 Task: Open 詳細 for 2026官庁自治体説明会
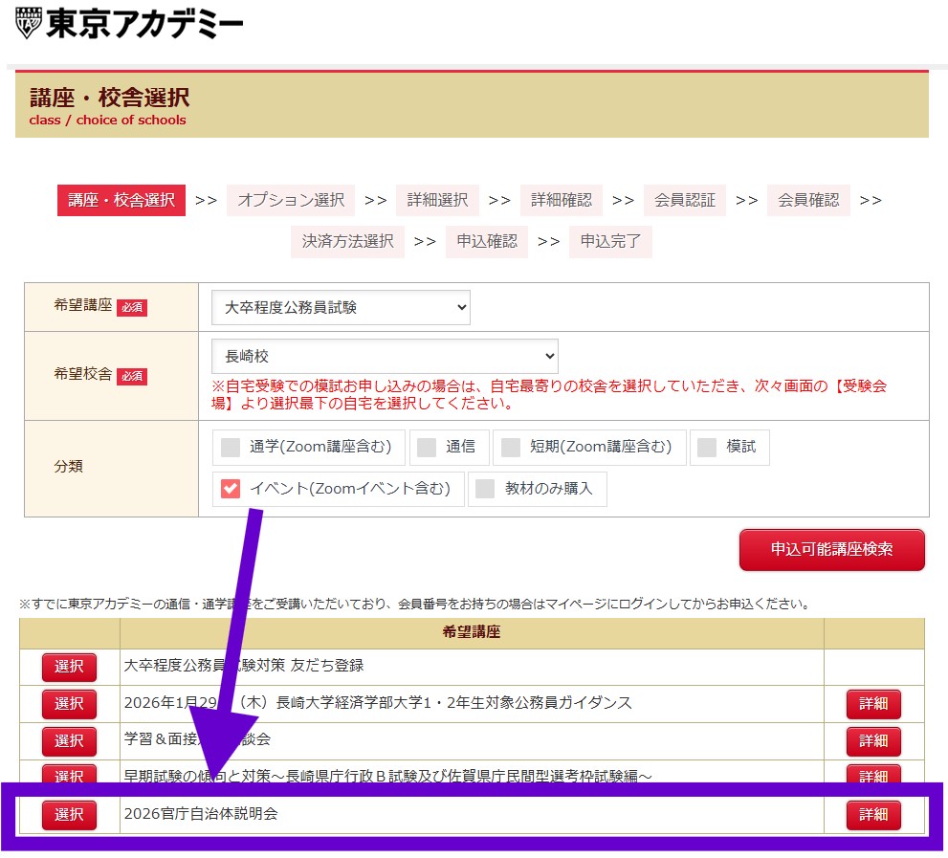[872, 815]
